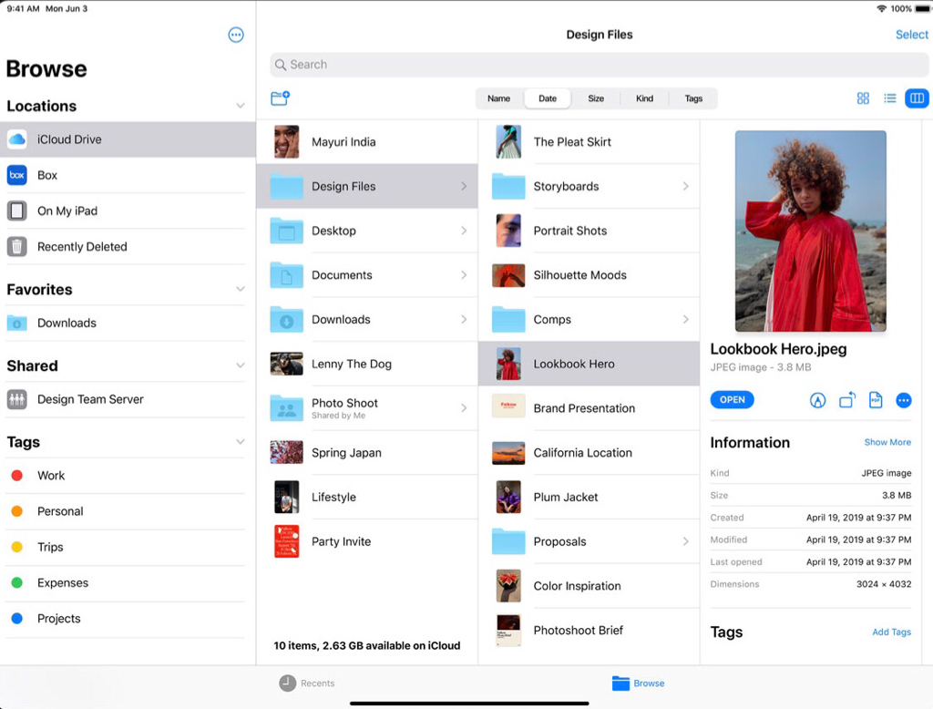This screenshot has height=709, width=933.
Task: Select the Party Invite file
Action: pyautogui.click(x=367, y=541)
